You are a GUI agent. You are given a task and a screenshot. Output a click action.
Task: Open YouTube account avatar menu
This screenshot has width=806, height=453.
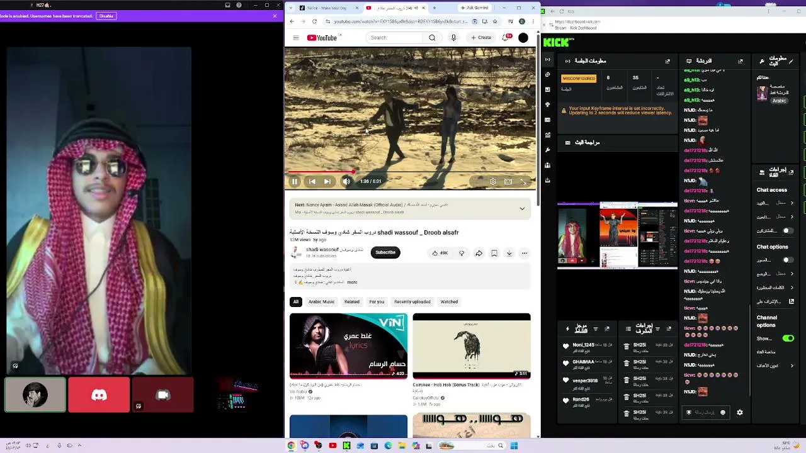523,38
